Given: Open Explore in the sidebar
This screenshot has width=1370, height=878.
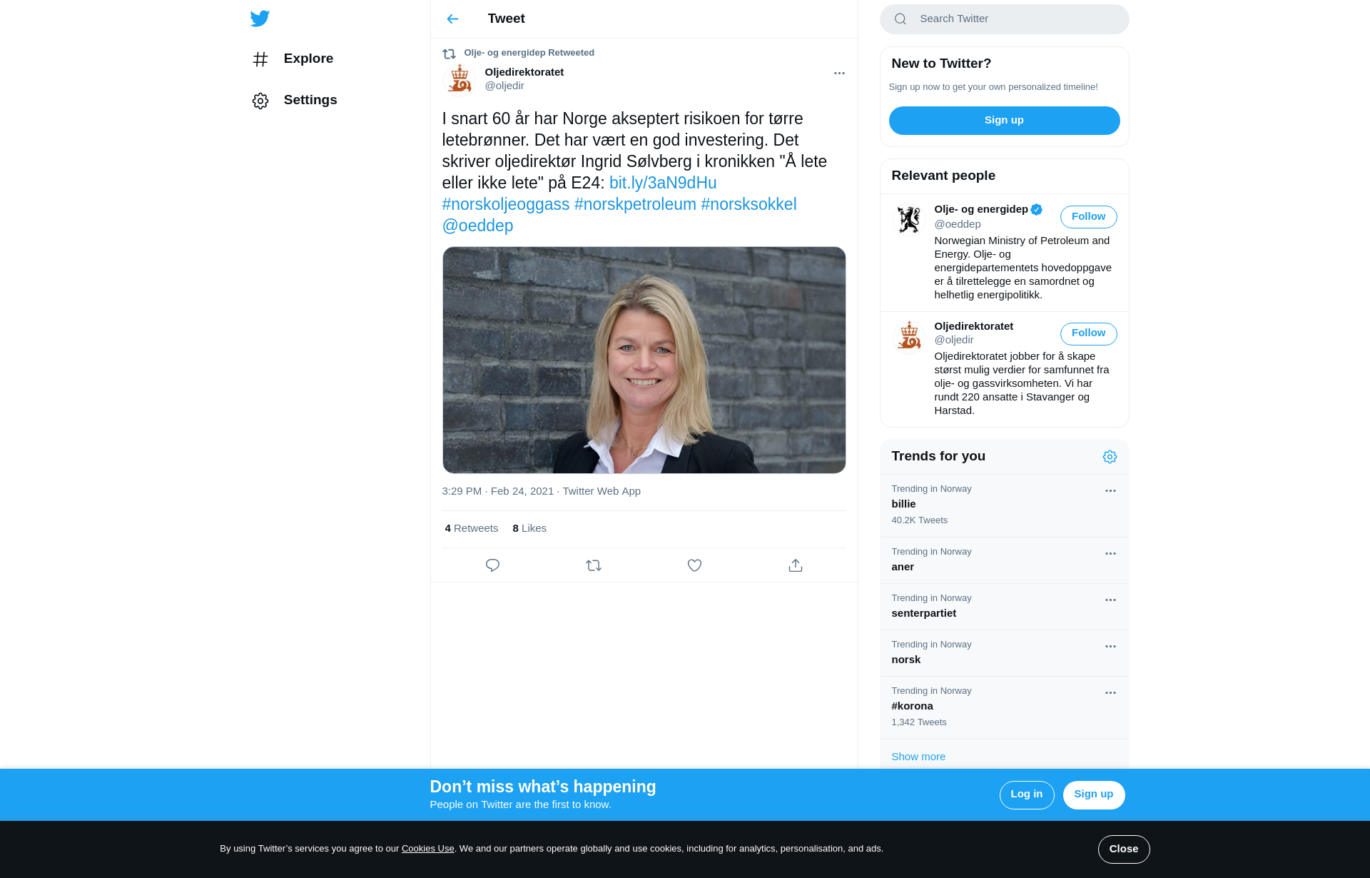Looking at the screenshot, I should click(x=308, y=59).
